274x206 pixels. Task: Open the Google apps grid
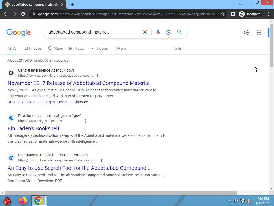259,32
